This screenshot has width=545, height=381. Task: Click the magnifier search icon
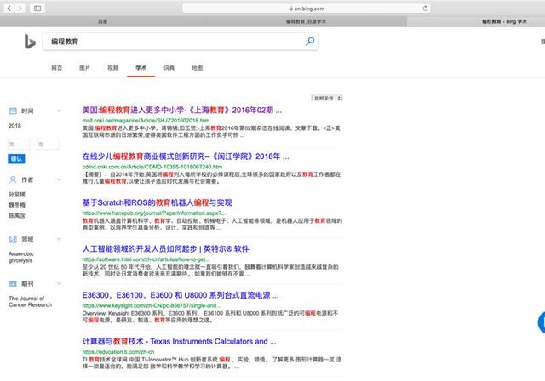tap(310, 42)
